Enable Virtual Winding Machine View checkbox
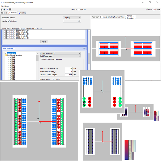 pos(101,17)
